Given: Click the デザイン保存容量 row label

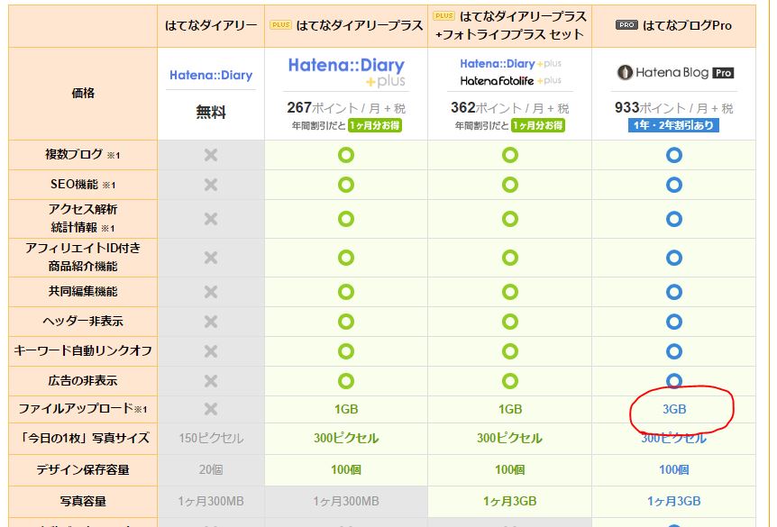Looking at the screenshot, I should [x=83, y=469].
